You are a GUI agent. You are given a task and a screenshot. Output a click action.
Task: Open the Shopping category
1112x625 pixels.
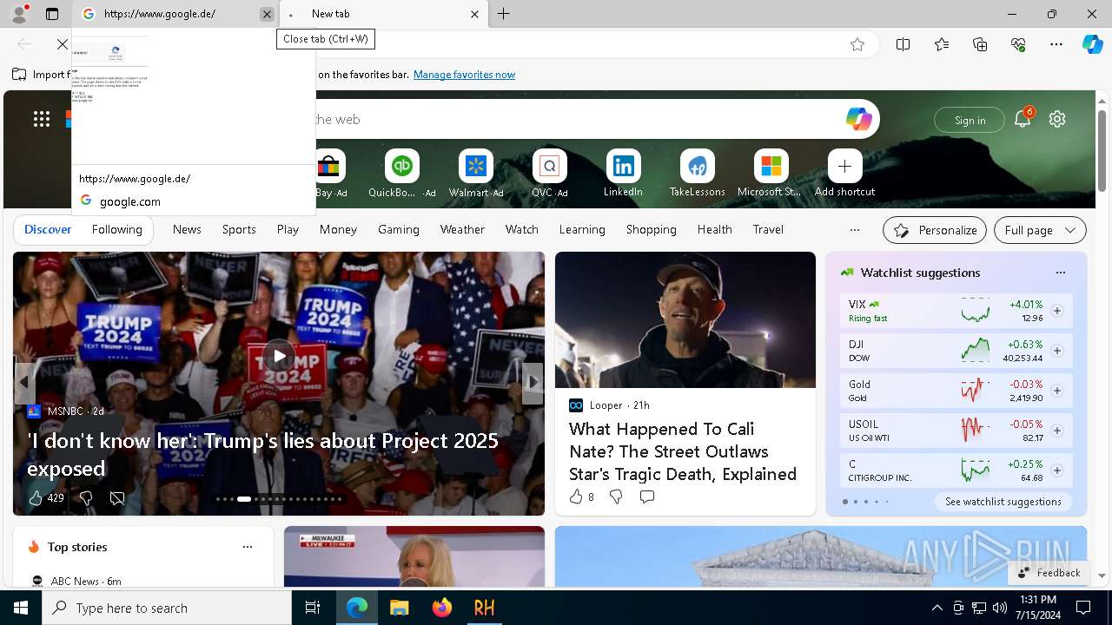point(651,229)
